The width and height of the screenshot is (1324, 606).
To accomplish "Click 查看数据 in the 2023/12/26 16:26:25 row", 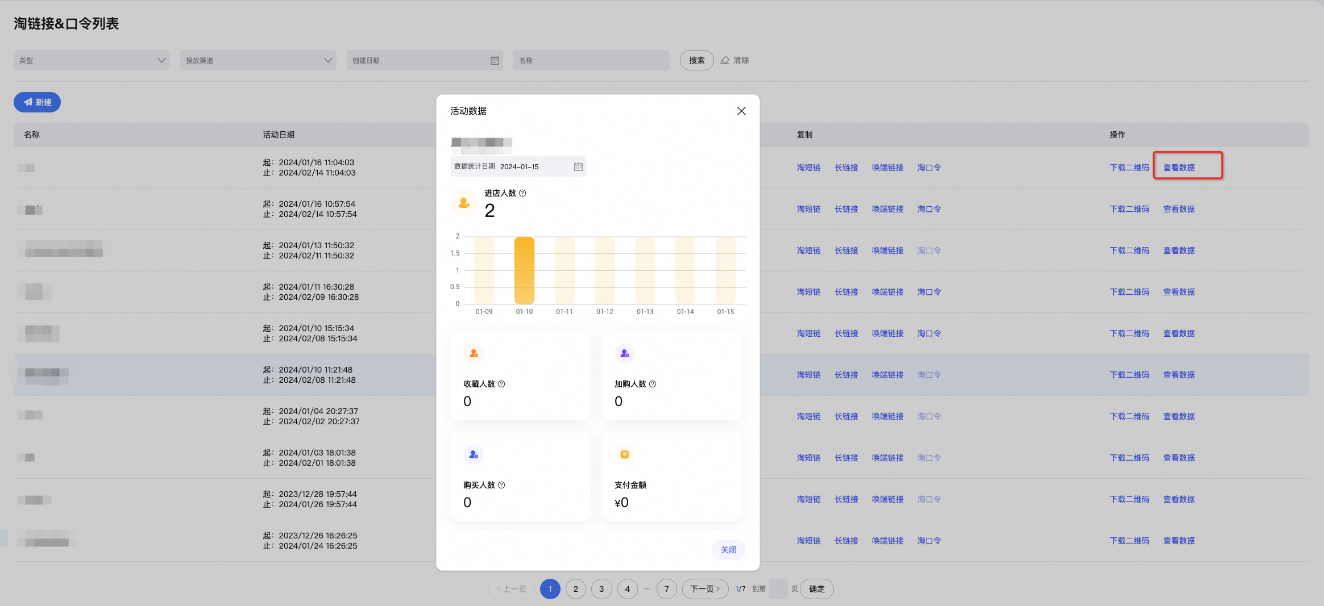I will tap(1178, 541).
